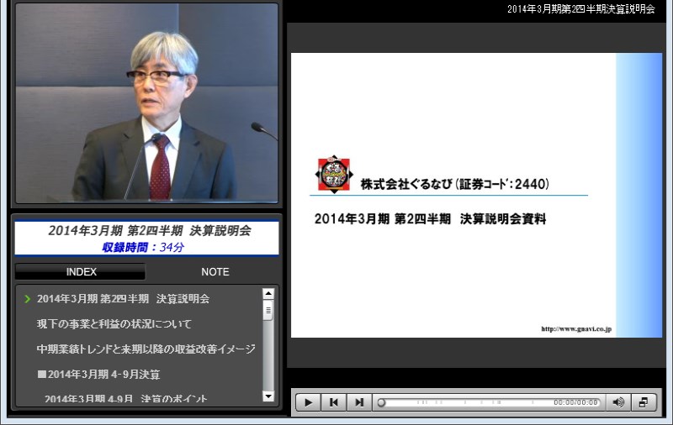Image resolution: width=673 pixels, height=425 pixels.
Task: Select index item 現下の事業と利益の状況について
Action: (x=114, y=324)
